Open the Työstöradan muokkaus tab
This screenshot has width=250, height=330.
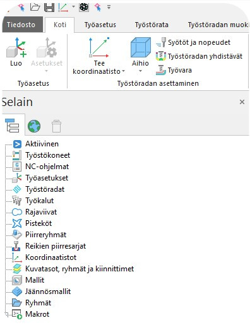[x=218, y=25]
